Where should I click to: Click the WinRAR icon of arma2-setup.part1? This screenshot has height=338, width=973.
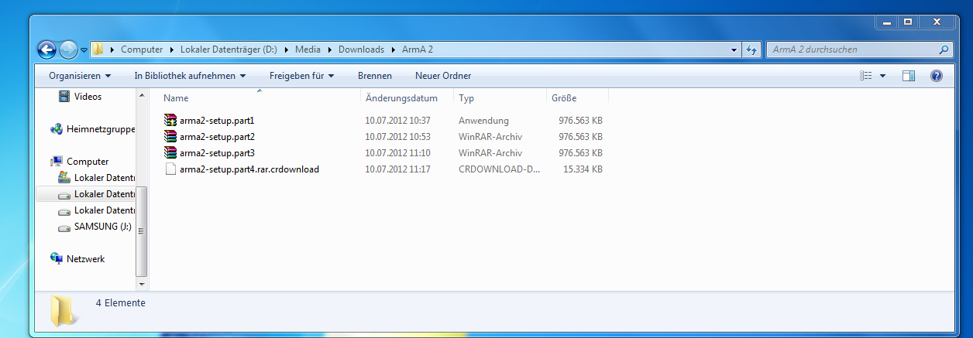tap(171, 121)
